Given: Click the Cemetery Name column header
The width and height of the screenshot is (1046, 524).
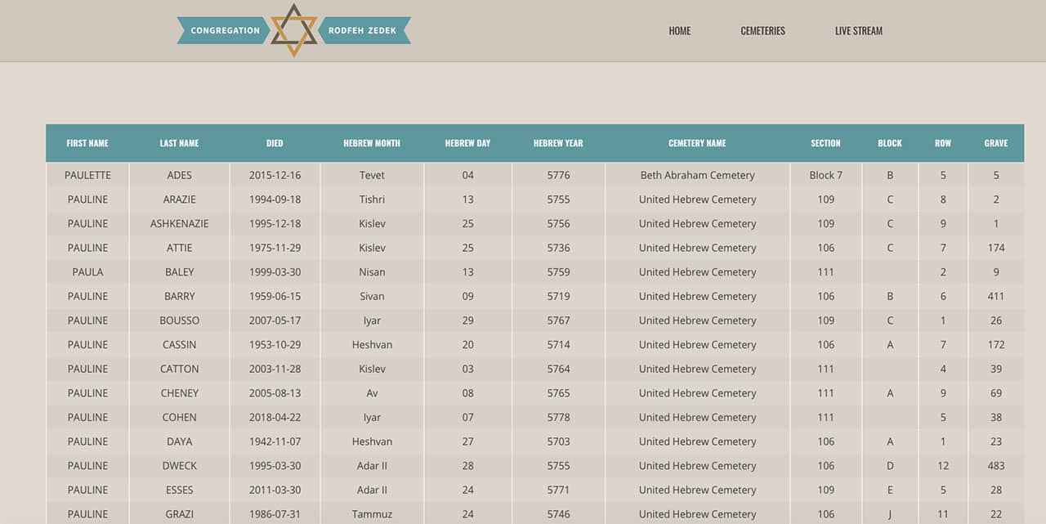Looking at the screenshot, I should pyautogui.click(x=697, y=143).
